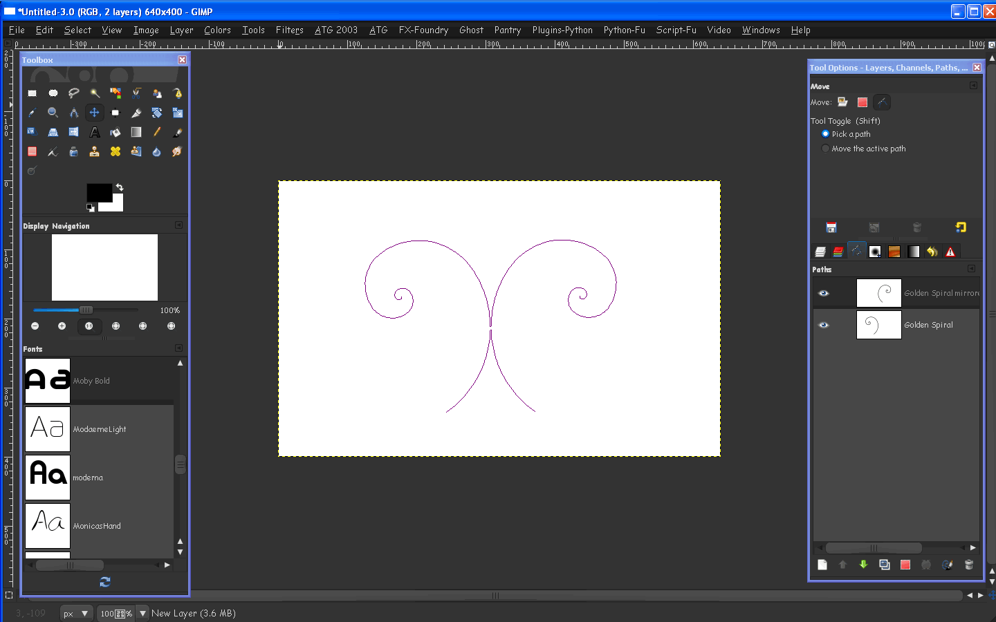Open the Windows menu
Screen dimensions: 996x622
(761, 30)
